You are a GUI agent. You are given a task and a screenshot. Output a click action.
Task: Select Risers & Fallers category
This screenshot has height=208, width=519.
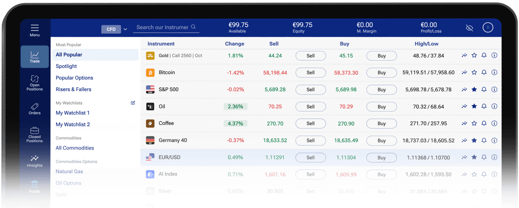73,89
